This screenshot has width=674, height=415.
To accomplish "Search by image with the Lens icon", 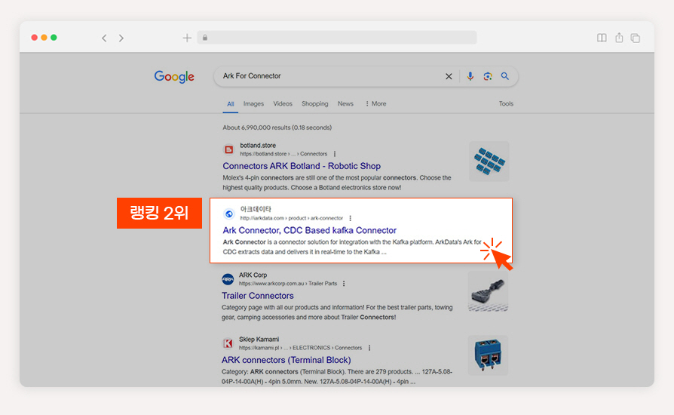I will 488,76.
